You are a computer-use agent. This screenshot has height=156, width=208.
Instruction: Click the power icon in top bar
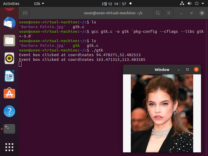[x=197, y=3]
